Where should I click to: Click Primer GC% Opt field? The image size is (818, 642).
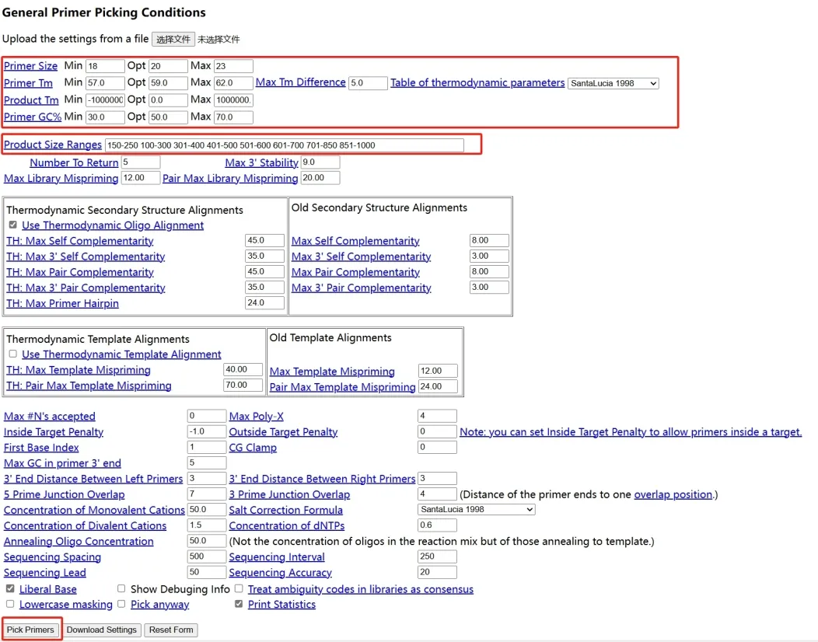(168, 117)
